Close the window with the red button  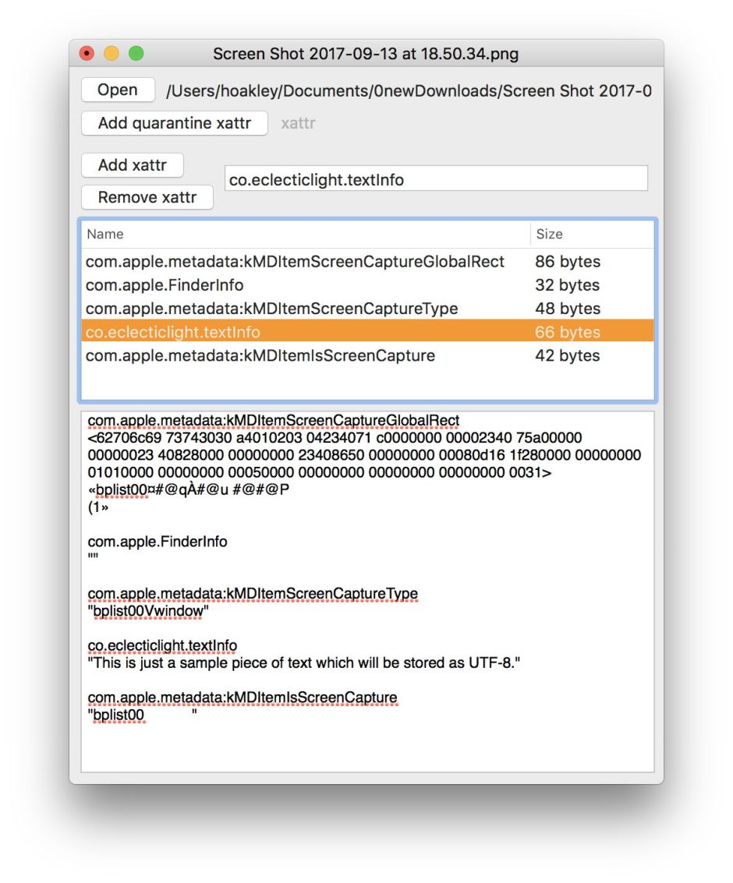tap(87, 54)
